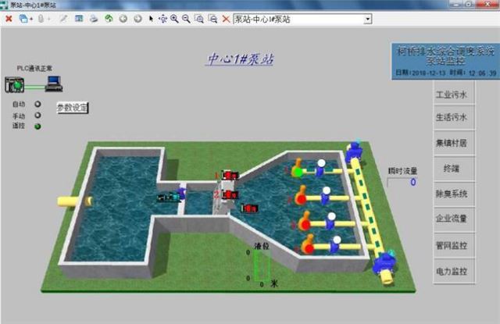Click the 中心1#泵站 title link

coord(240,59)
